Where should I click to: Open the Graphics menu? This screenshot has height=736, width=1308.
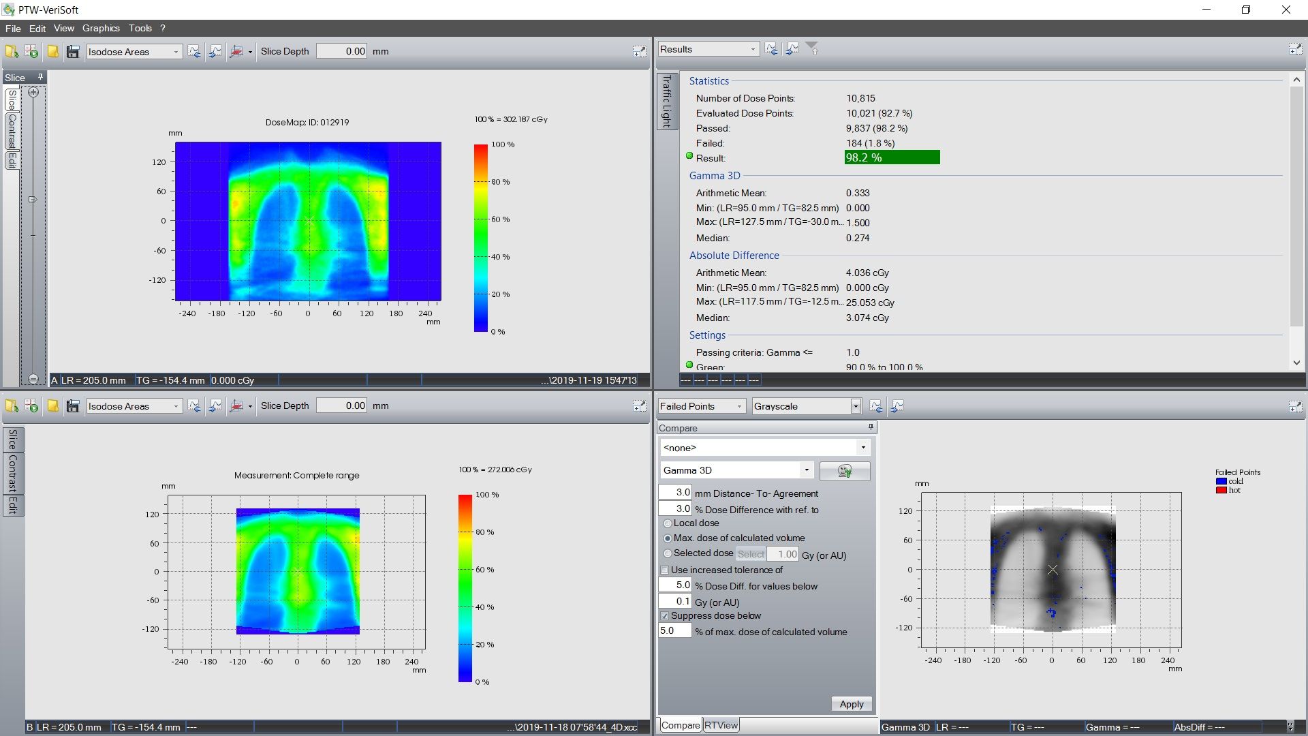click(101, 28)
